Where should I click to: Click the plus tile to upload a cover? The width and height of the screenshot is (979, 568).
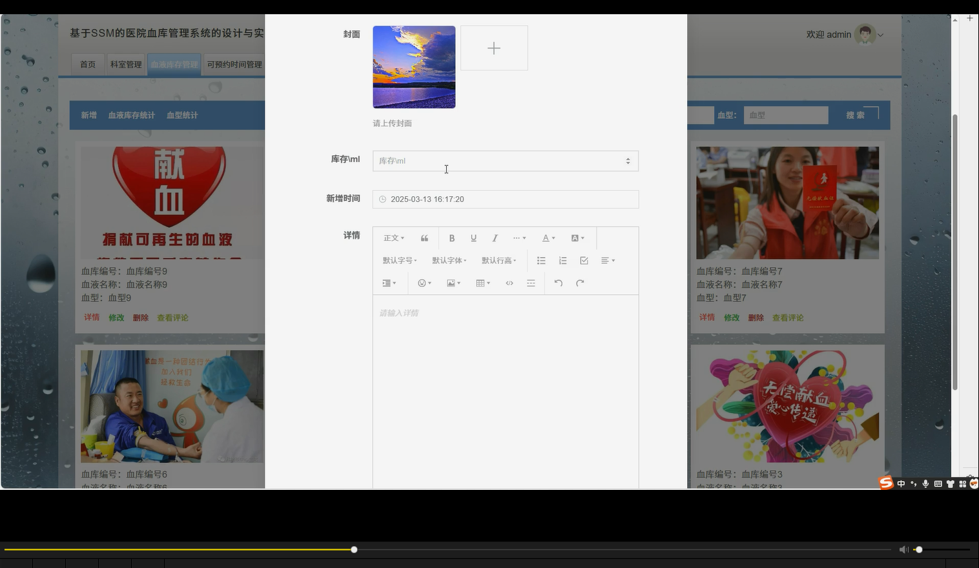tap(493, 48)
